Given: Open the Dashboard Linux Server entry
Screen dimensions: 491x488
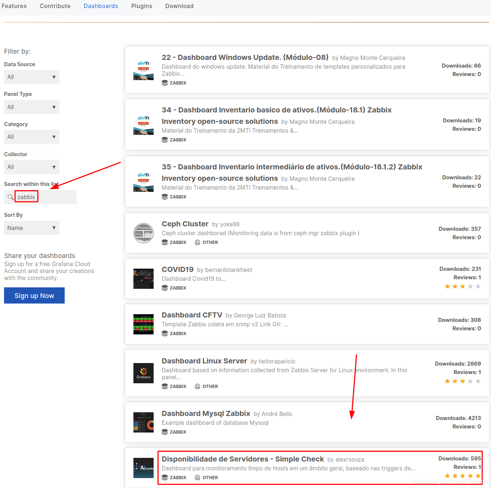Looking at the screenshot, I should [204, 361].
